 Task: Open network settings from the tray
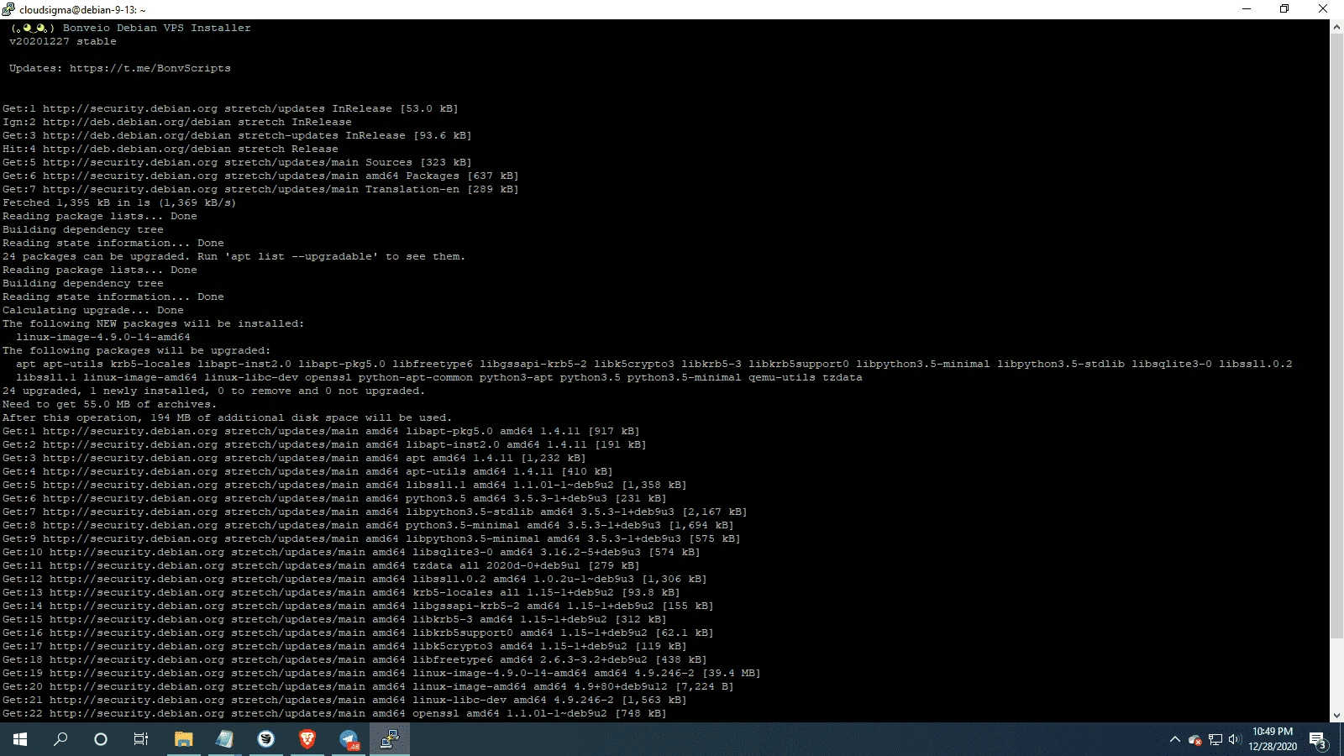1215,740
